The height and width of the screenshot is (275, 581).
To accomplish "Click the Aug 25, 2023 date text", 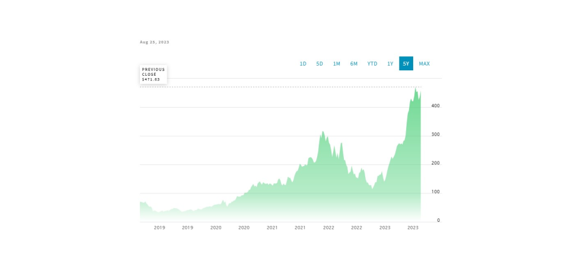I will [155, 42].
